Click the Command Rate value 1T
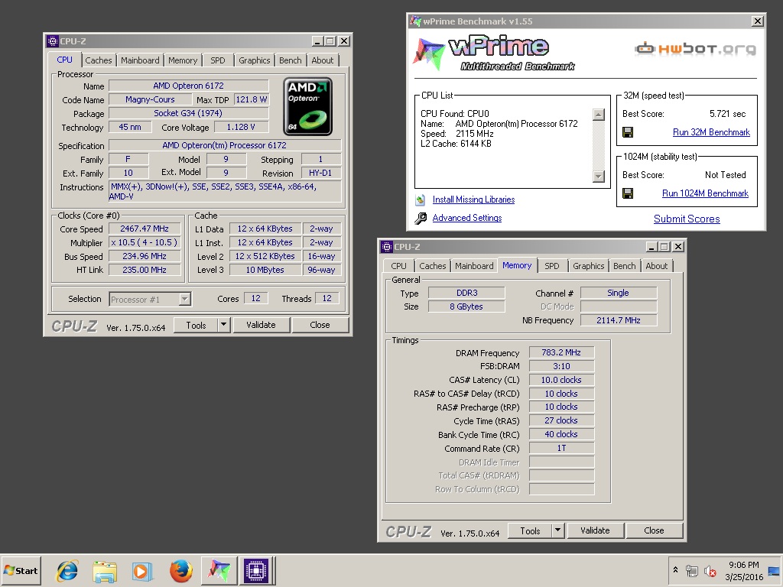This screenshot has height=587, width=783. tap(561, 448)
